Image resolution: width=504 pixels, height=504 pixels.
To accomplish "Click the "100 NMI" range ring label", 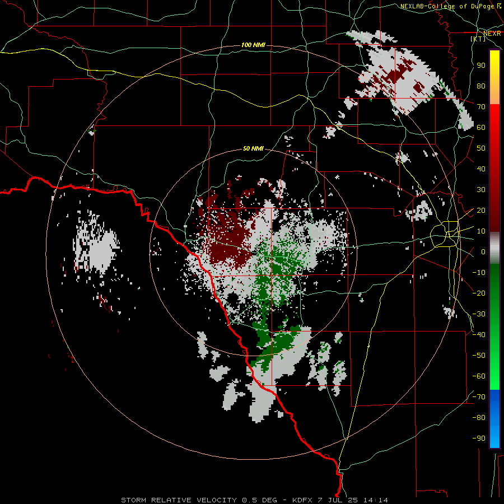I will [253, 45].
